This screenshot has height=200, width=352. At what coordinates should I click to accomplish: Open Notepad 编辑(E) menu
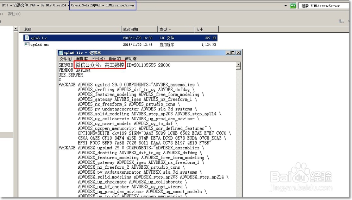pyautogui.click(x=82, y=59)
